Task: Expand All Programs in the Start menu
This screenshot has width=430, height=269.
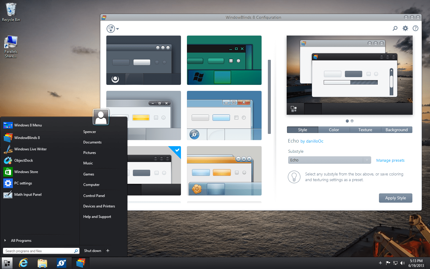Action: pyautogui.click(x=21, y=240)
